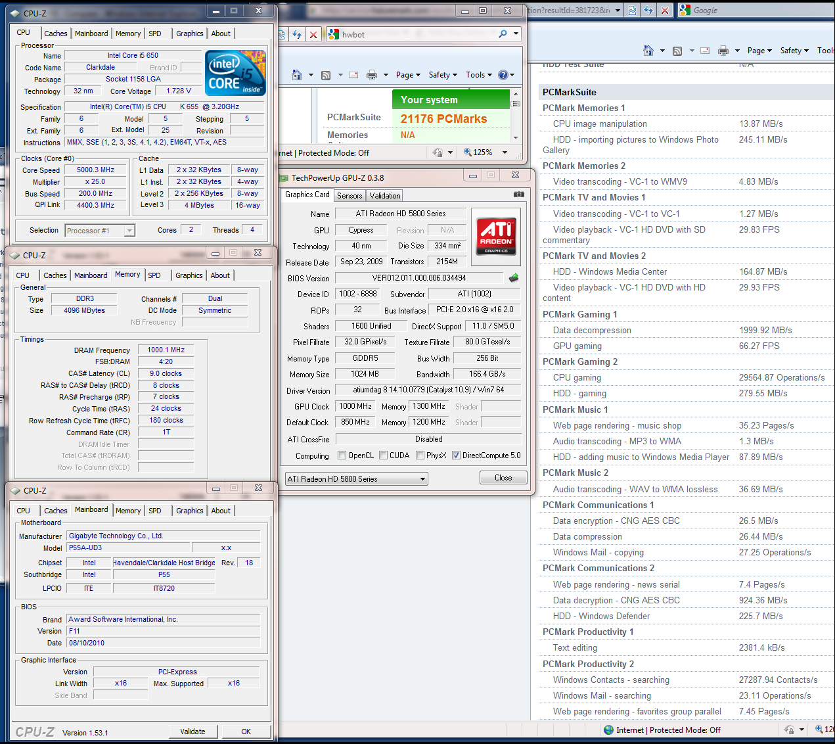
Task: Switch to Validation tab in GPU-Z
Action: point(385,196)
